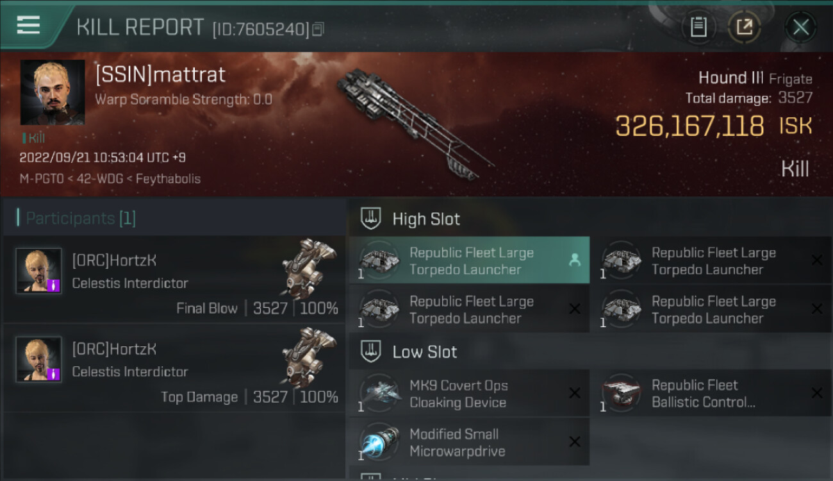Open the clipboard report icon
833x481 pixels.
698,27
